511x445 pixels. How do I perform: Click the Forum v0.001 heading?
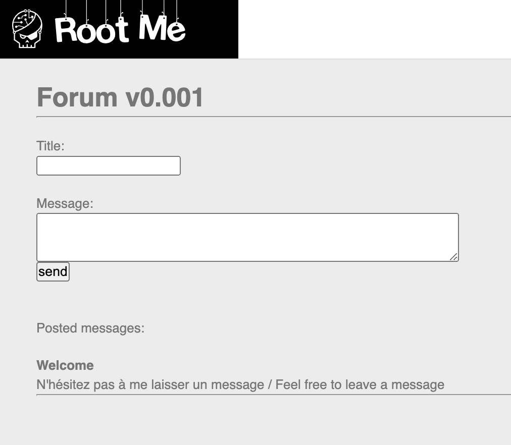(x=120, y=97)
